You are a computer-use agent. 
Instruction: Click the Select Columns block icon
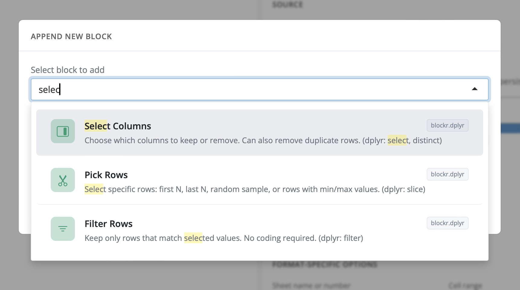tap(63, 131)
